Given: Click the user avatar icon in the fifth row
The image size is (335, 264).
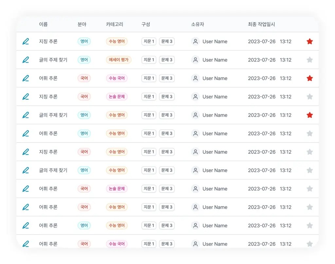Looking at the screenshot, I should click(x=195, y=115).
